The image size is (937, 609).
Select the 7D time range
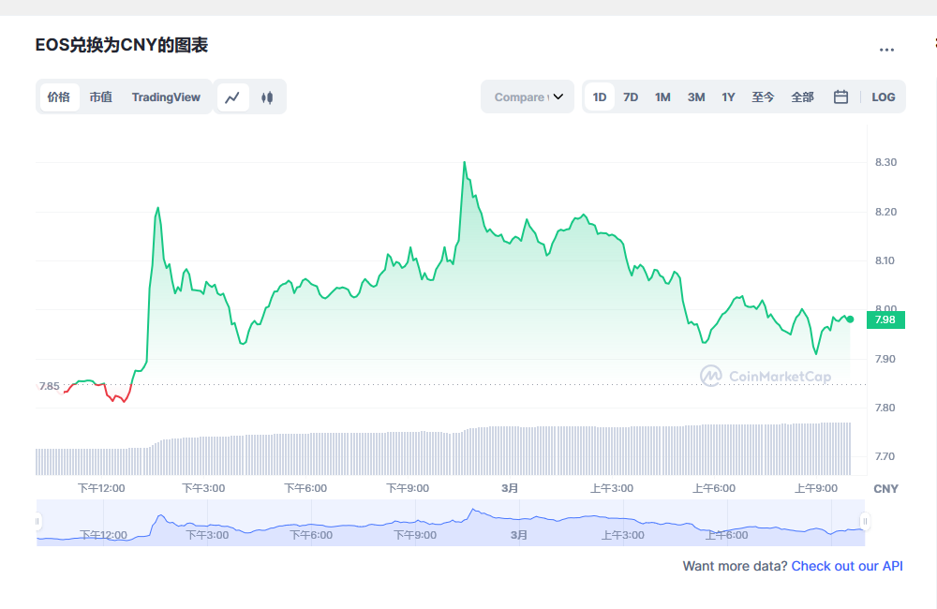[631, 97]
